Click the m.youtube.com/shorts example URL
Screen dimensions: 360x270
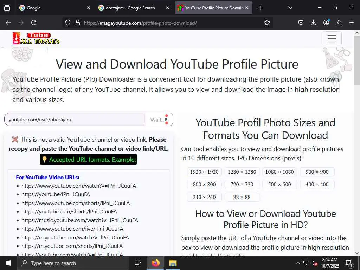click(72, 246)
